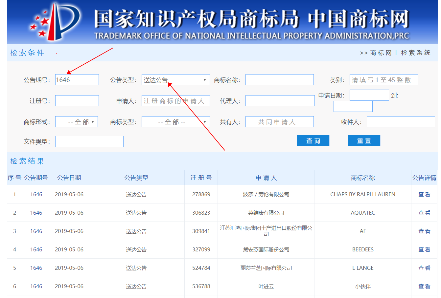Click 1646 issue link in row 6
Viewport: 441px width, 298px height.
[36, 286]
